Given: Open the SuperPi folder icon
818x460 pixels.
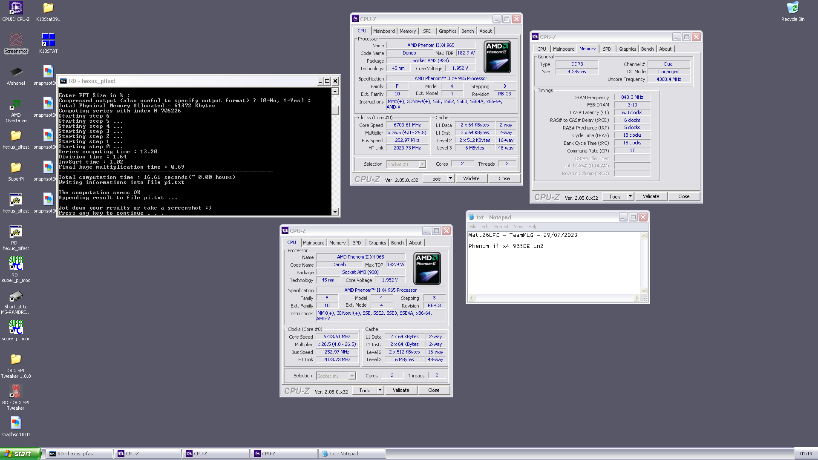Looking at the screenshot, I should [16, 171].
